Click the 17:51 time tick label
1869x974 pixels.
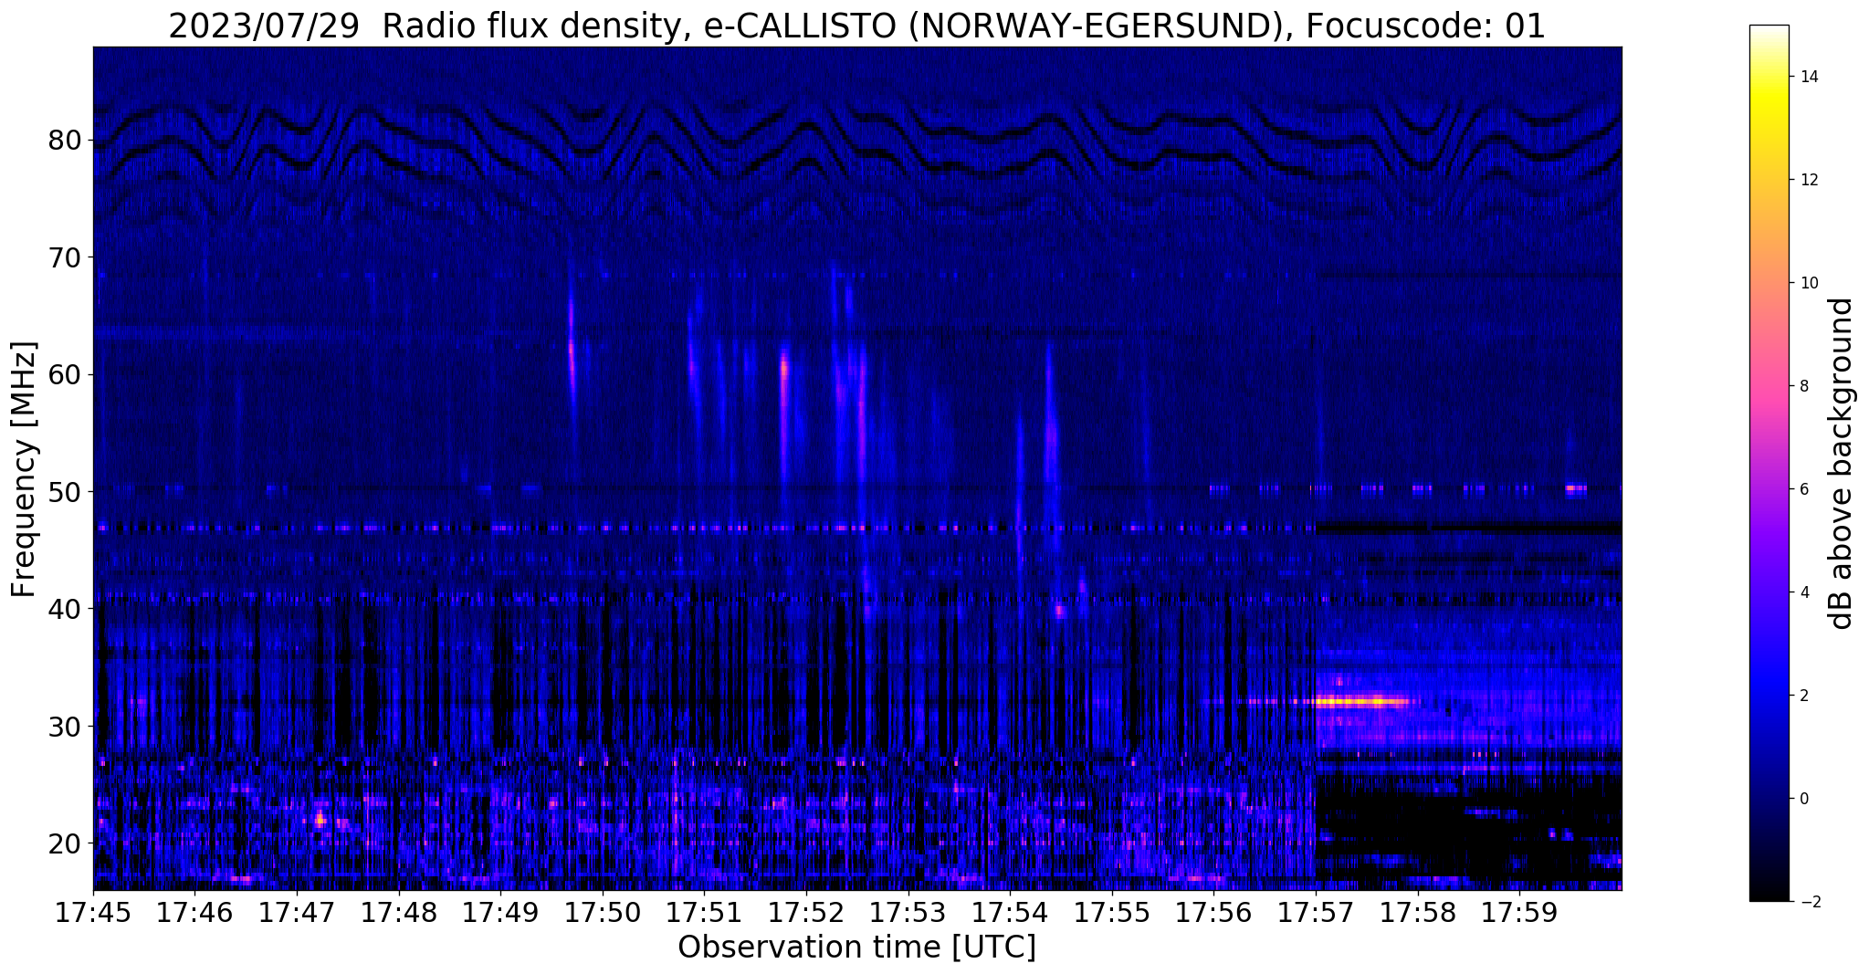[704, 913]
